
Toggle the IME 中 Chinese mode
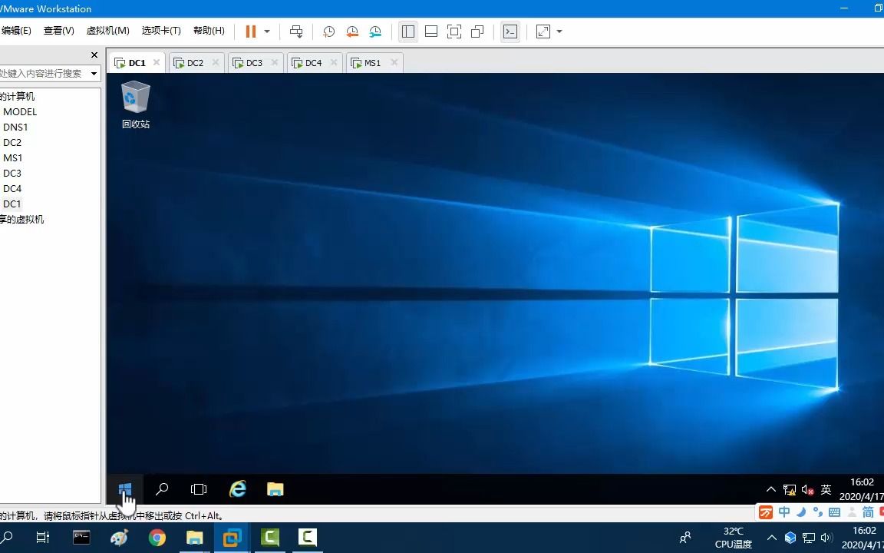pos(784,512)
